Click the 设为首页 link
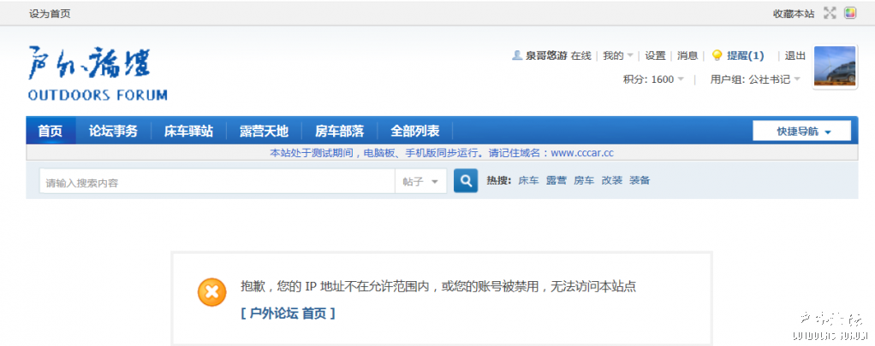 50,14
